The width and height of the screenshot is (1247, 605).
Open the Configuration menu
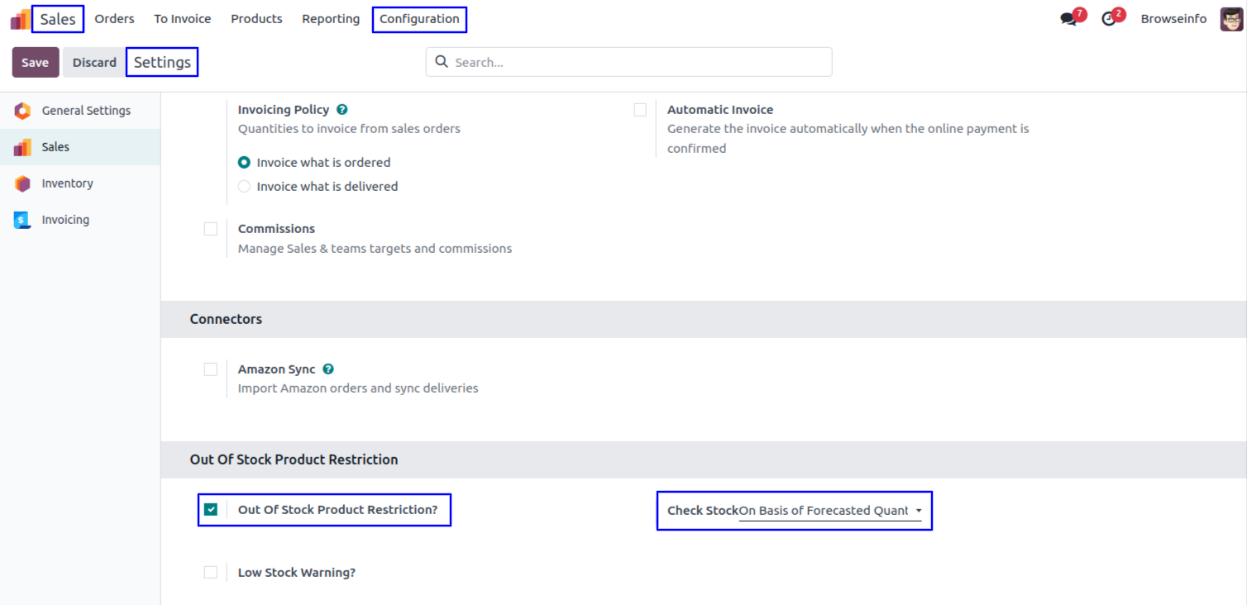419,19
